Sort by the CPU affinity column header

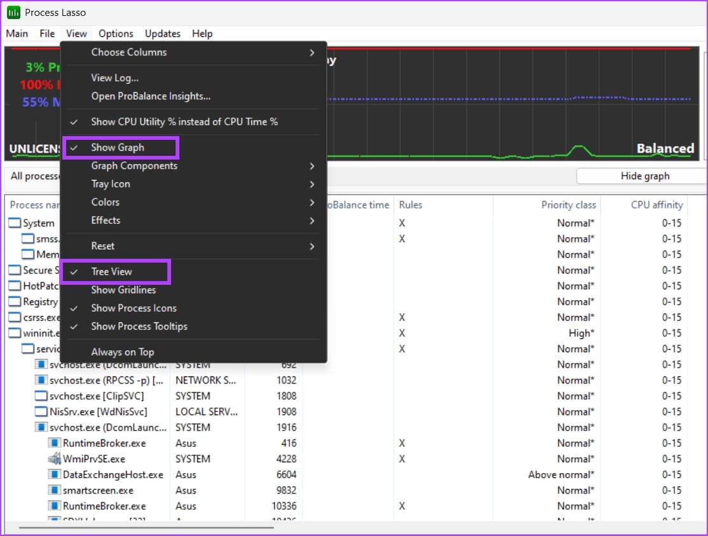tap(644, 205)
